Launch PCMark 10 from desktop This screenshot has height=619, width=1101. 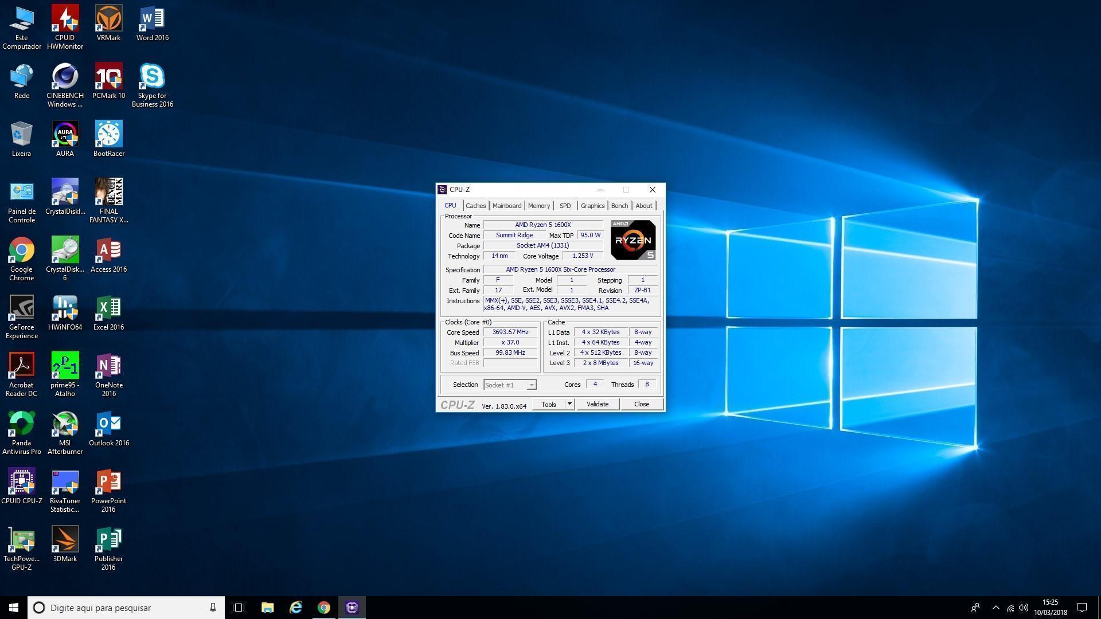[x=108, y=81]
